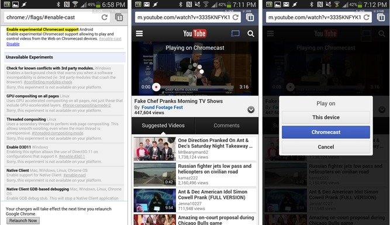Open the Amazing on-court proposal video title

[x=216, y=220]
